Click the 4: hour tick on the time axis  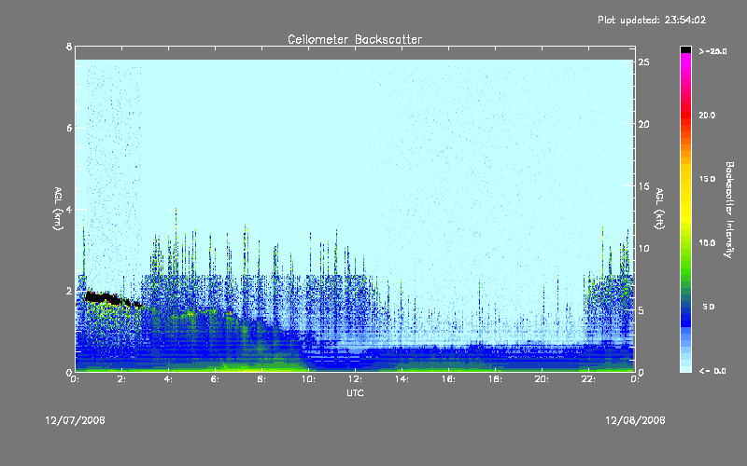(x=169, y=379)
